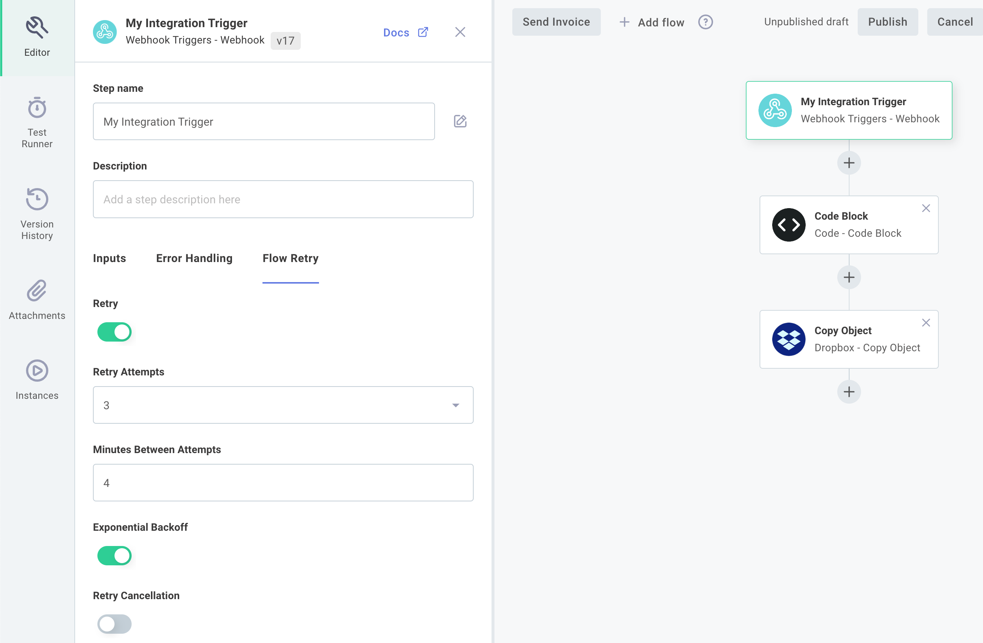Open Version History in sidebar

tap(37, 200)
